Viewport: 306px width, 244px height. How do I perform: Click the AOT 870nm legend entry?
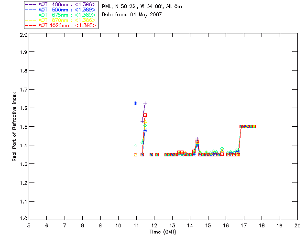click(60, 20)
